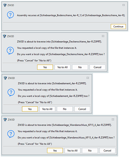Select Yes to All in the Wandanschluss dialog
This screenshot has height=157, width=129.
click(72, 150)
